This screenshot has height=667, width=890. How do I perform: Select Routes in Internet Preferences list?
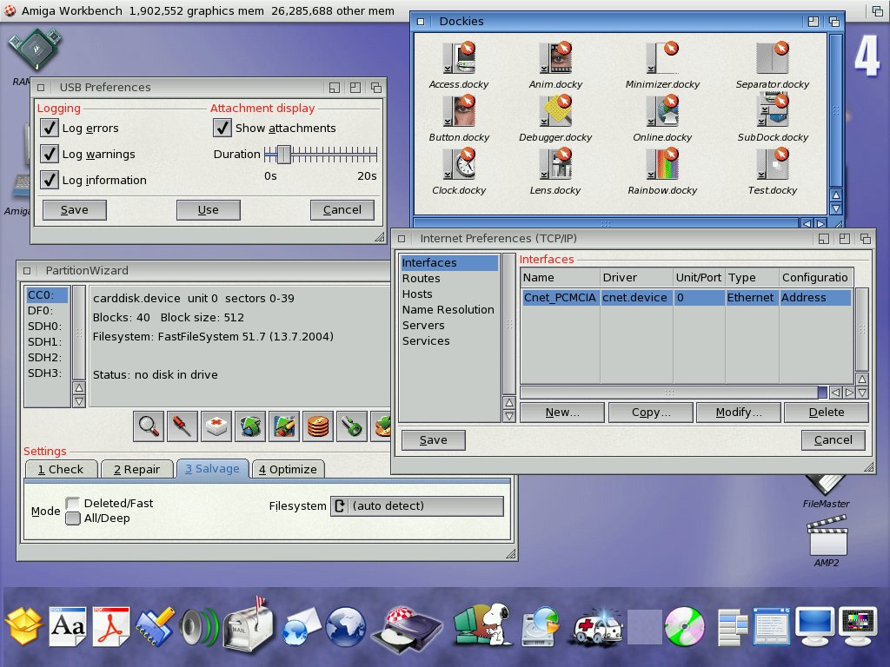(422, 279)
